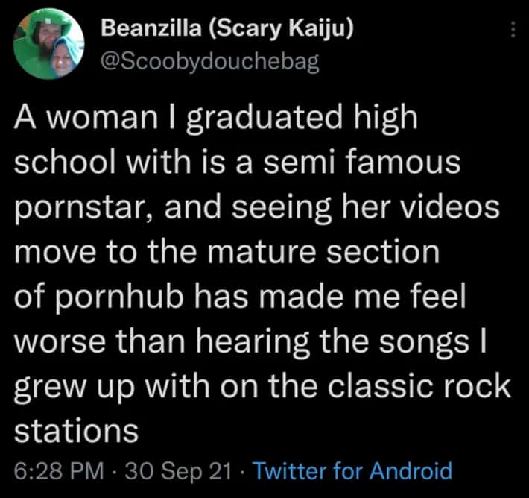The width and height of the screenshot is (529, 498).
Task: Click the 30 Sep 21 date
Action: point(177,471)
